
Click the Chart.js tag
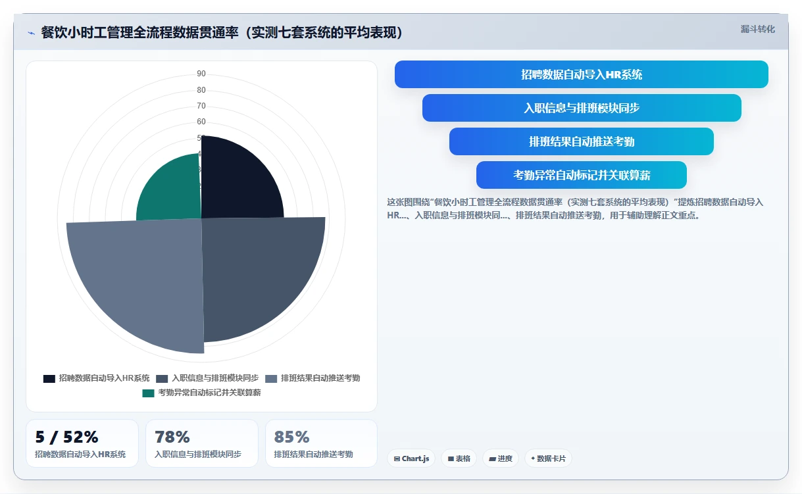click(411, 458)
